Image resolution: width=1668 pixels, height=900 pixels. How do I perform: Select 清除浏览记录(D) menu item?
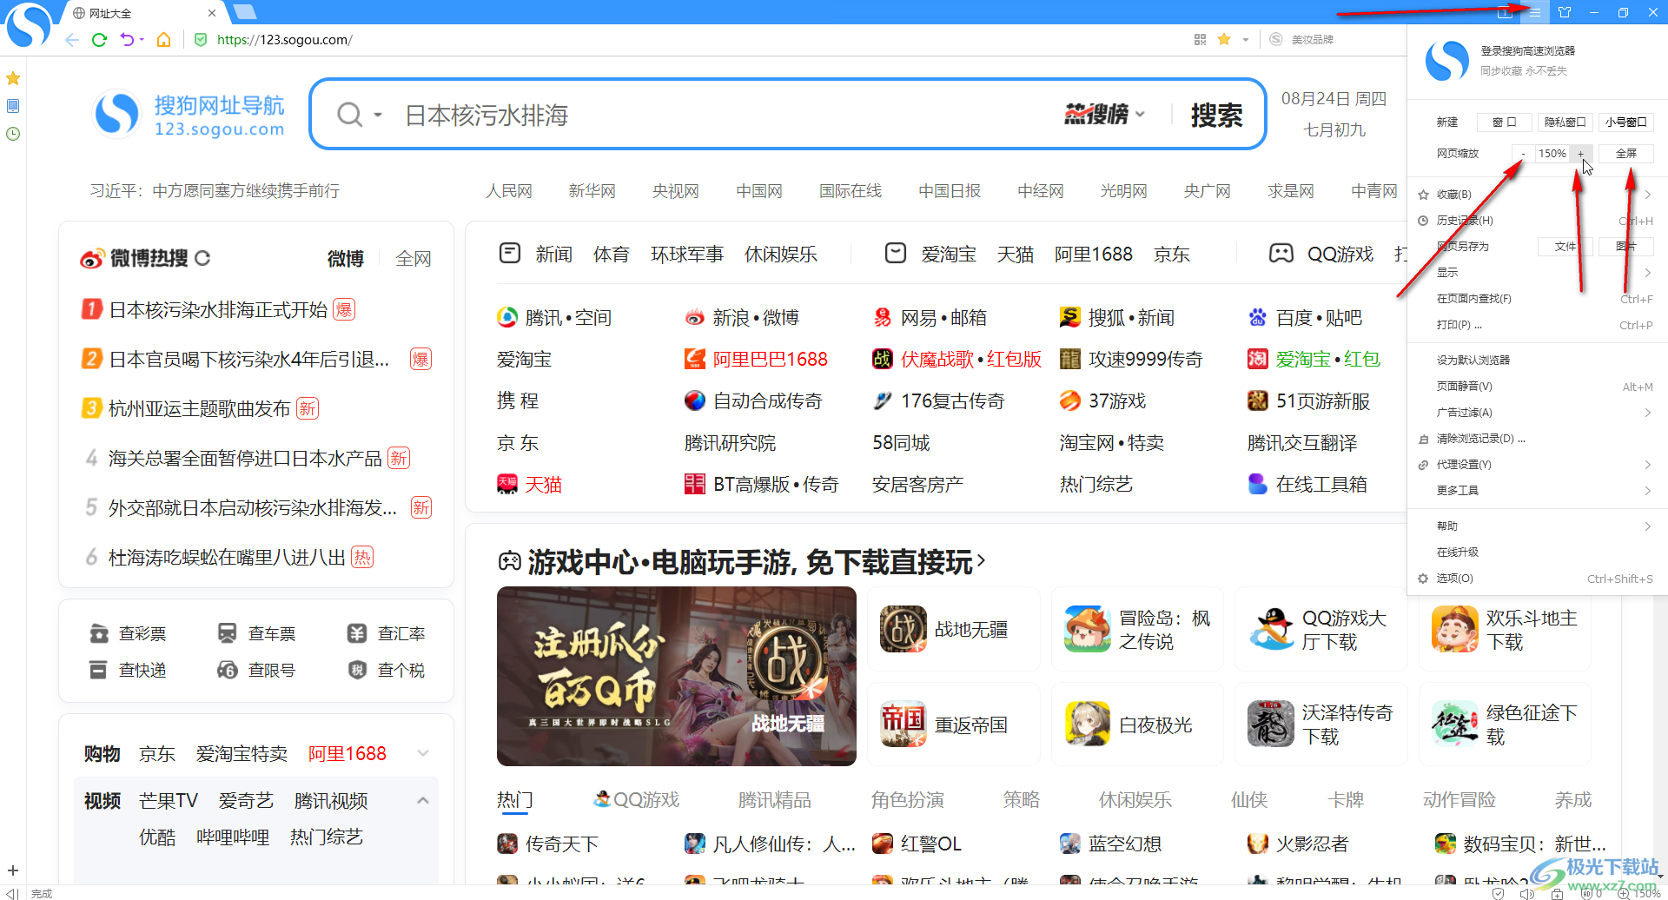click(1536, 439)
